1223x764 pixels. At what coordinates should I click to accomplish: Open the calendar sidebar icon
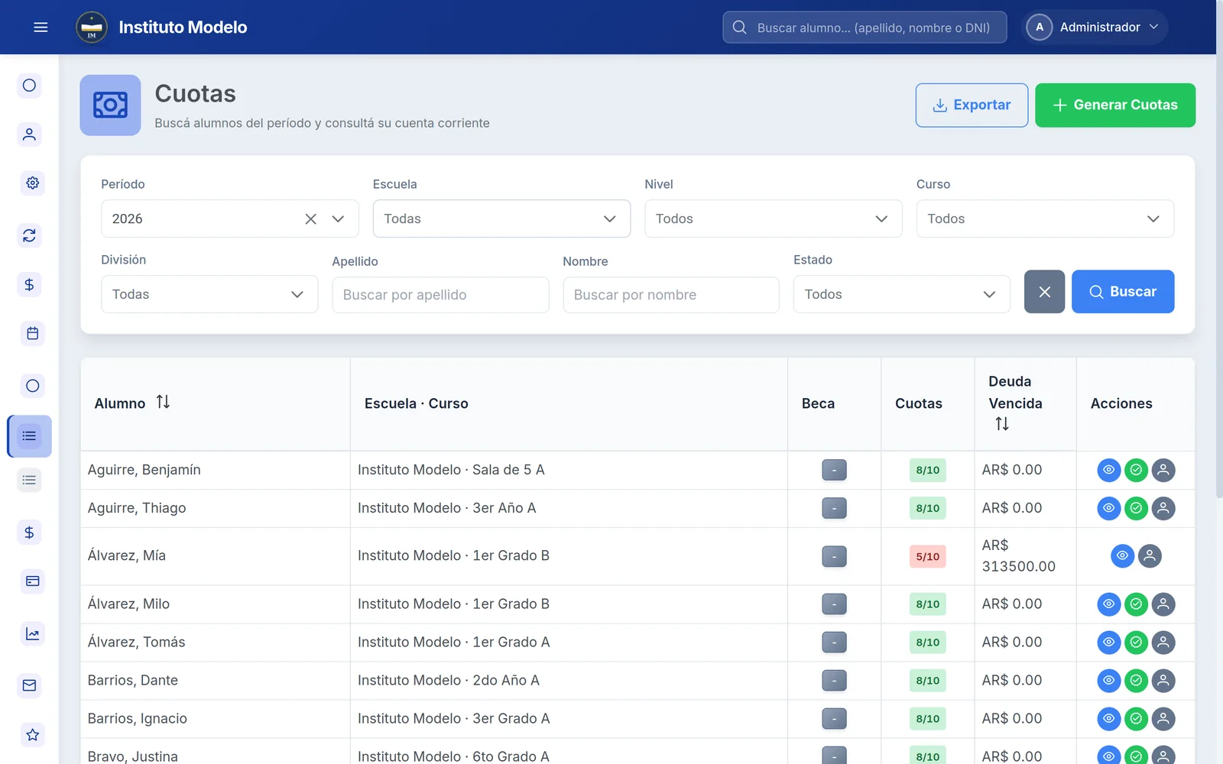(32, 333)
